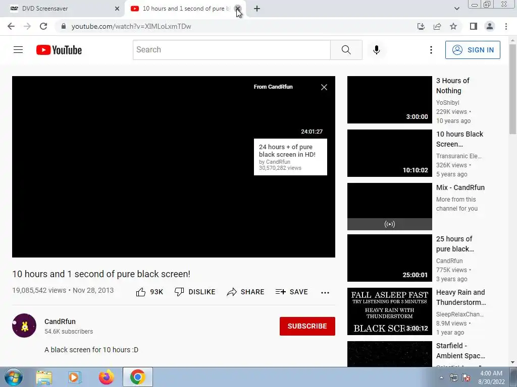Open 3 Hours of Nothing thumbnail
This screenshot has height=387, width=517.
point(389,100)
